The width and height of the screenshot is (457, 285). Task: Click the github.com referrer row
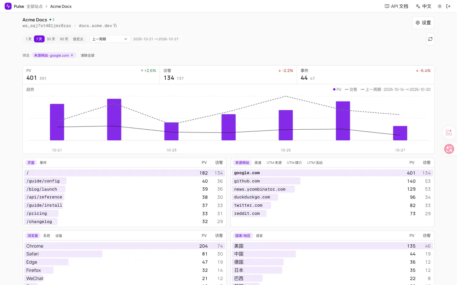coord(332,181)
